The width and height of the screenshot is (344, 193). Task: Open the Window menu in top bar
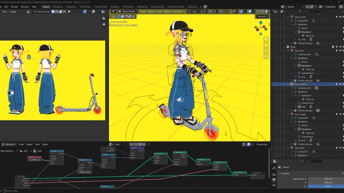[x=25, y=7]
